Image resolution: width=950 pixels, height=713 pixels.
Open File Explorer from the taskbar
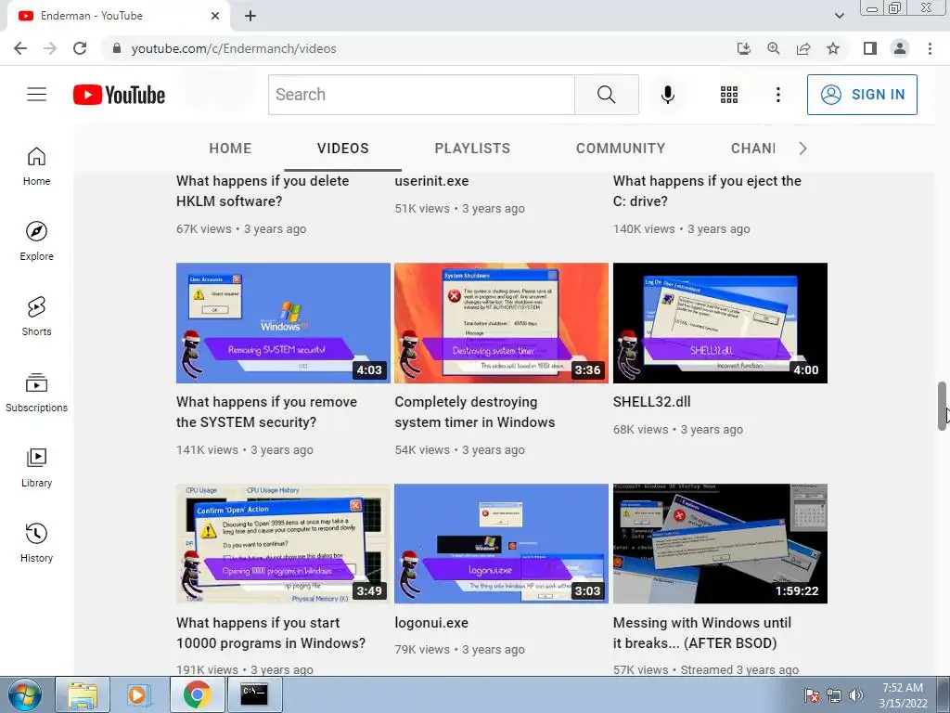click(83, 694)
